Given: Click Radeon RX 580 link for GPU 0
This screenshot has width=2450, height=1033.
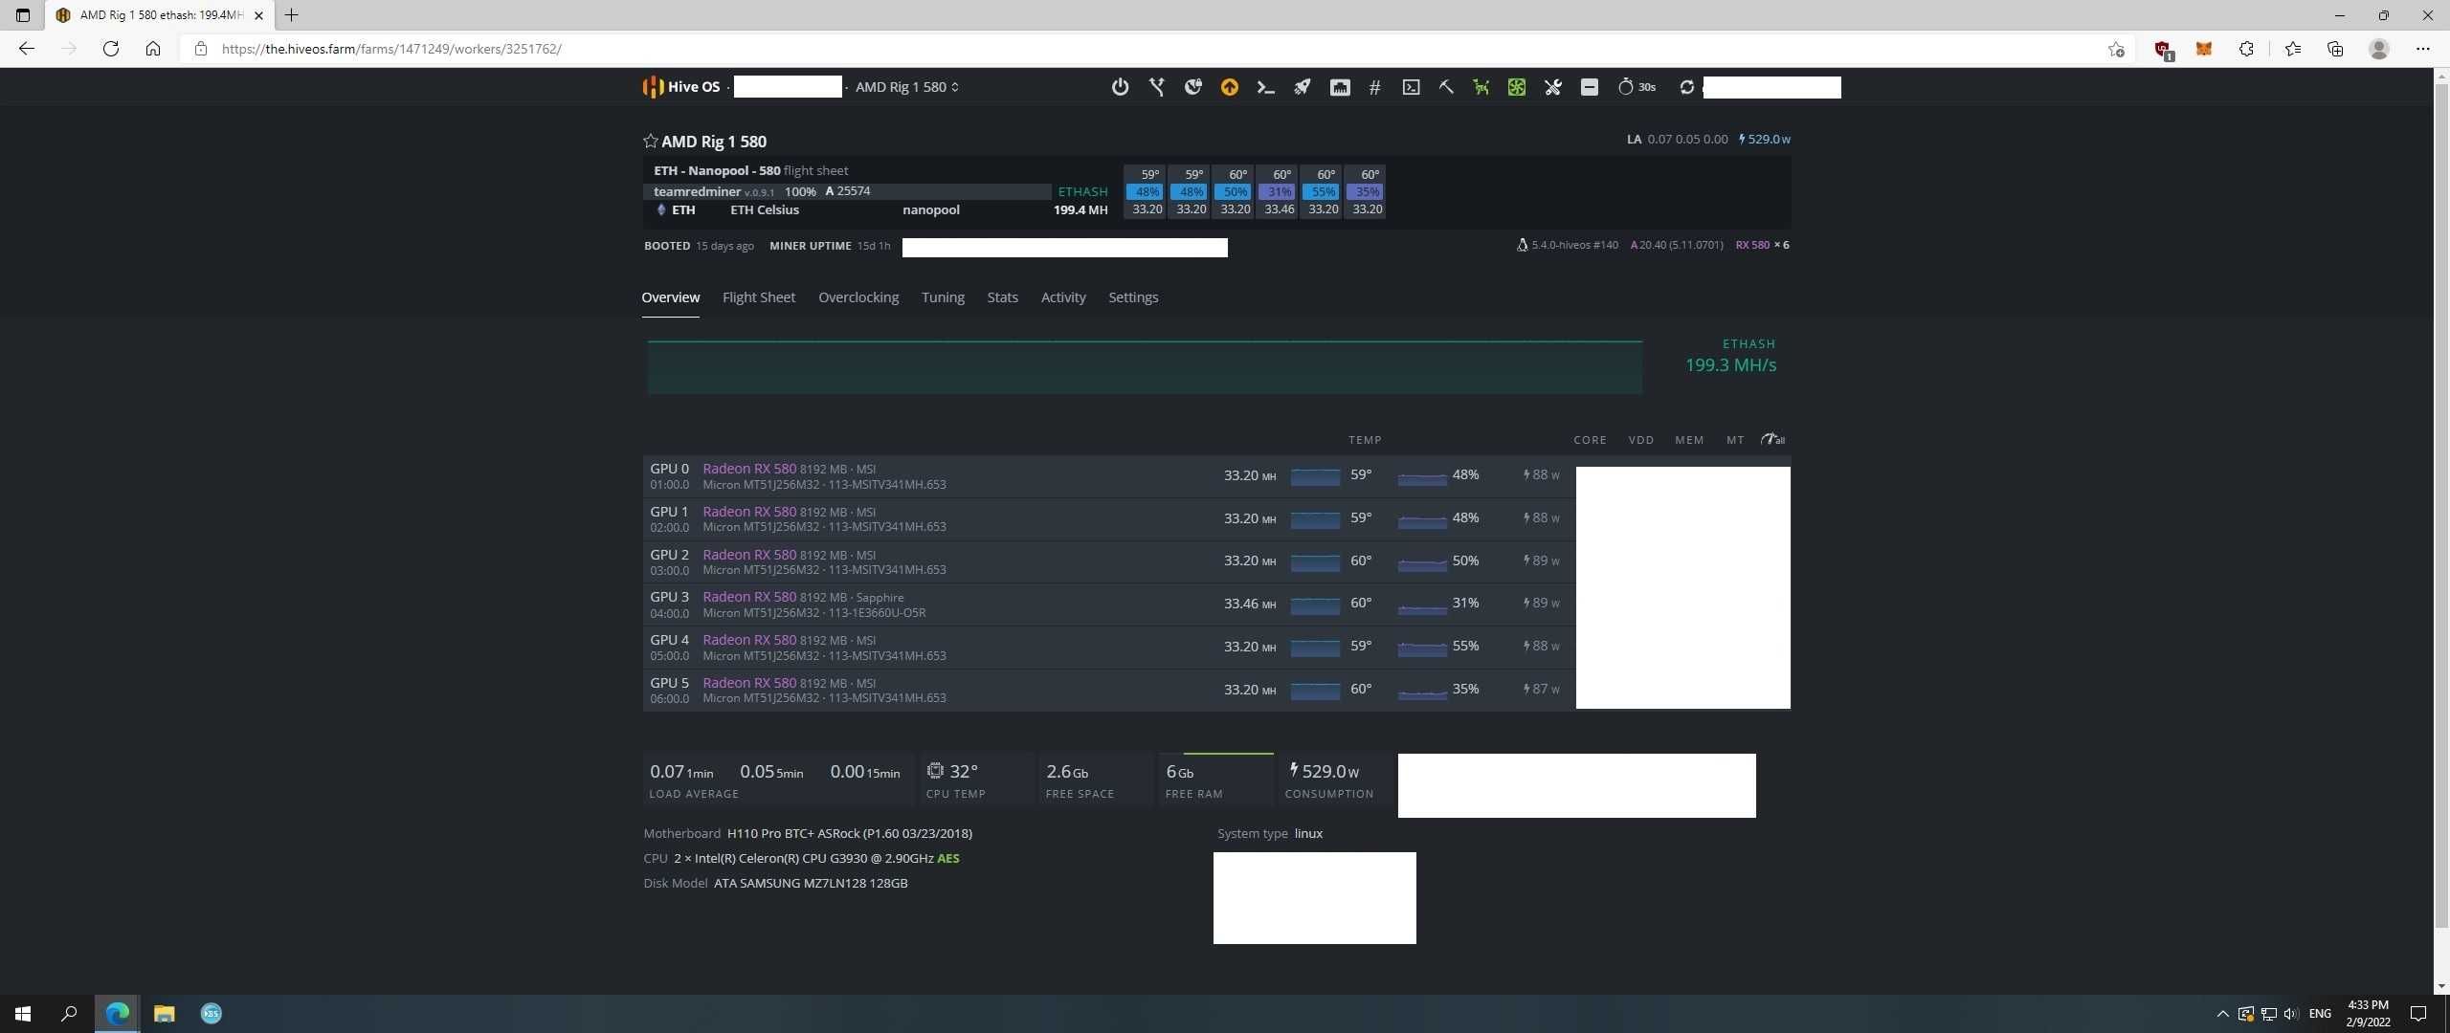Looking at the screenshot, I should point(748,469).
